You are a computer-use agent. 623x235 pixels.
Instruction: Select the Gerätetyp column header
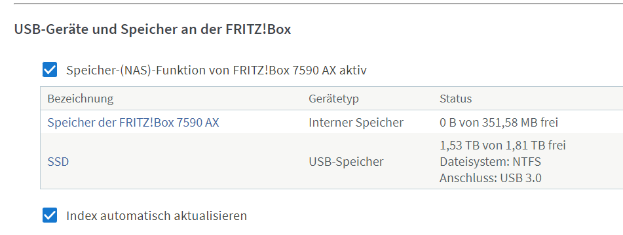pos(333,99)
